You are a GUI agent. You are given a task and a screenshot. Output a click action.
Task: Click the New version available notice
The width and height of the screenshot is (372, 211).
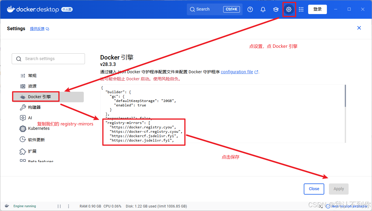coord(347,206)
